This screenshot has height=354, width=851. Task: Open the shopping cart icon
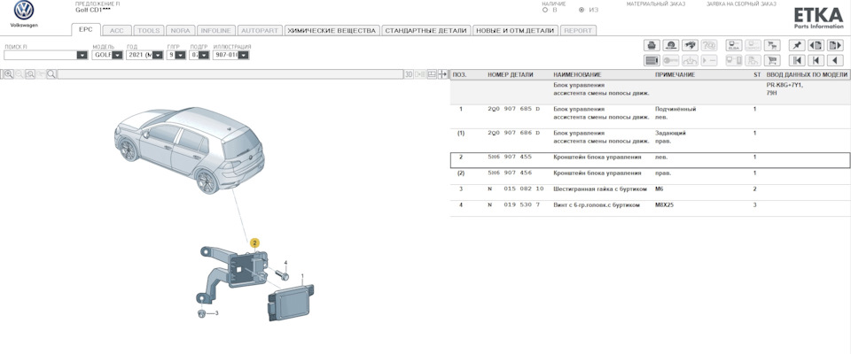pyautogui.click(x=772, y=60)
